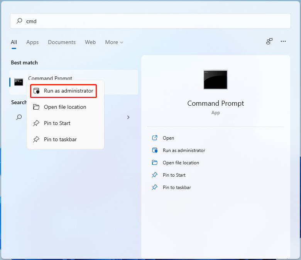Open the three-dot options menu
Image resolution: width=301 pixels, height=260 pixels.
click(x=283, y=41)
